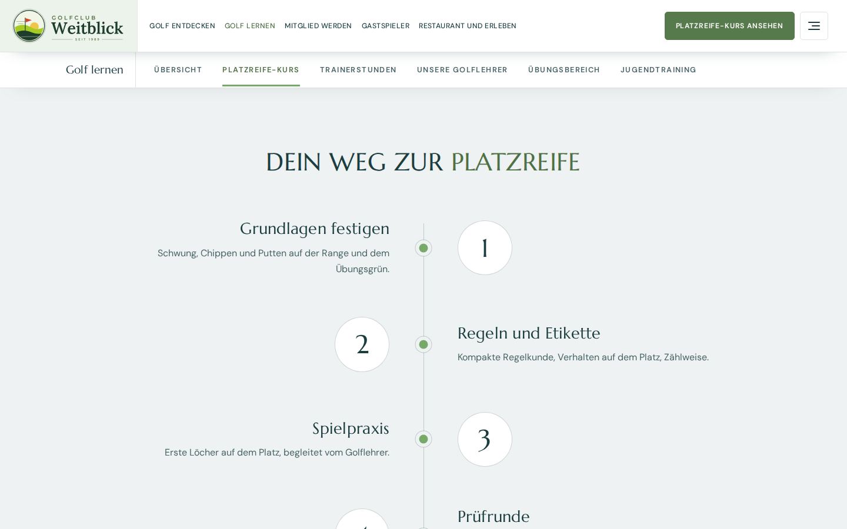Click Regeln und Etikette heading
Viewport: 847px width, 529px height.
pos(529,333)
